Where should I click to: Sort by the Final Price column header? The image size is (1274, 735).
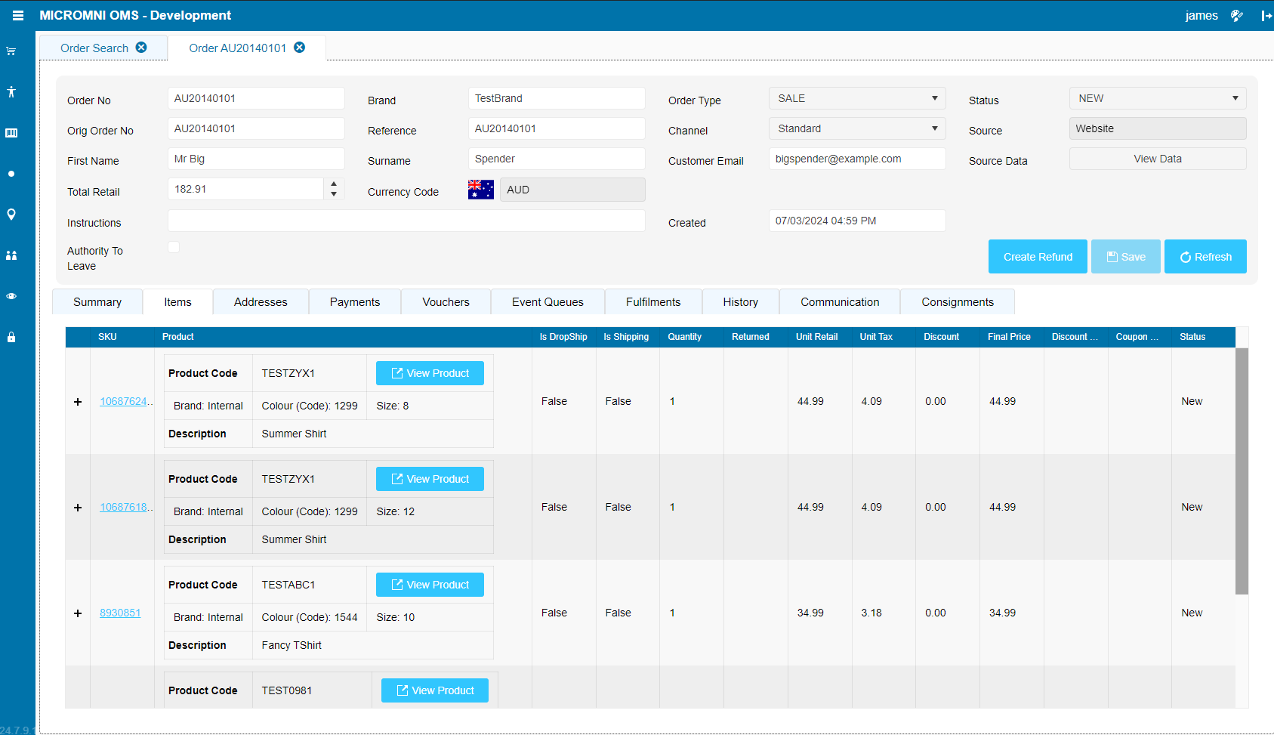point(1011,337)
